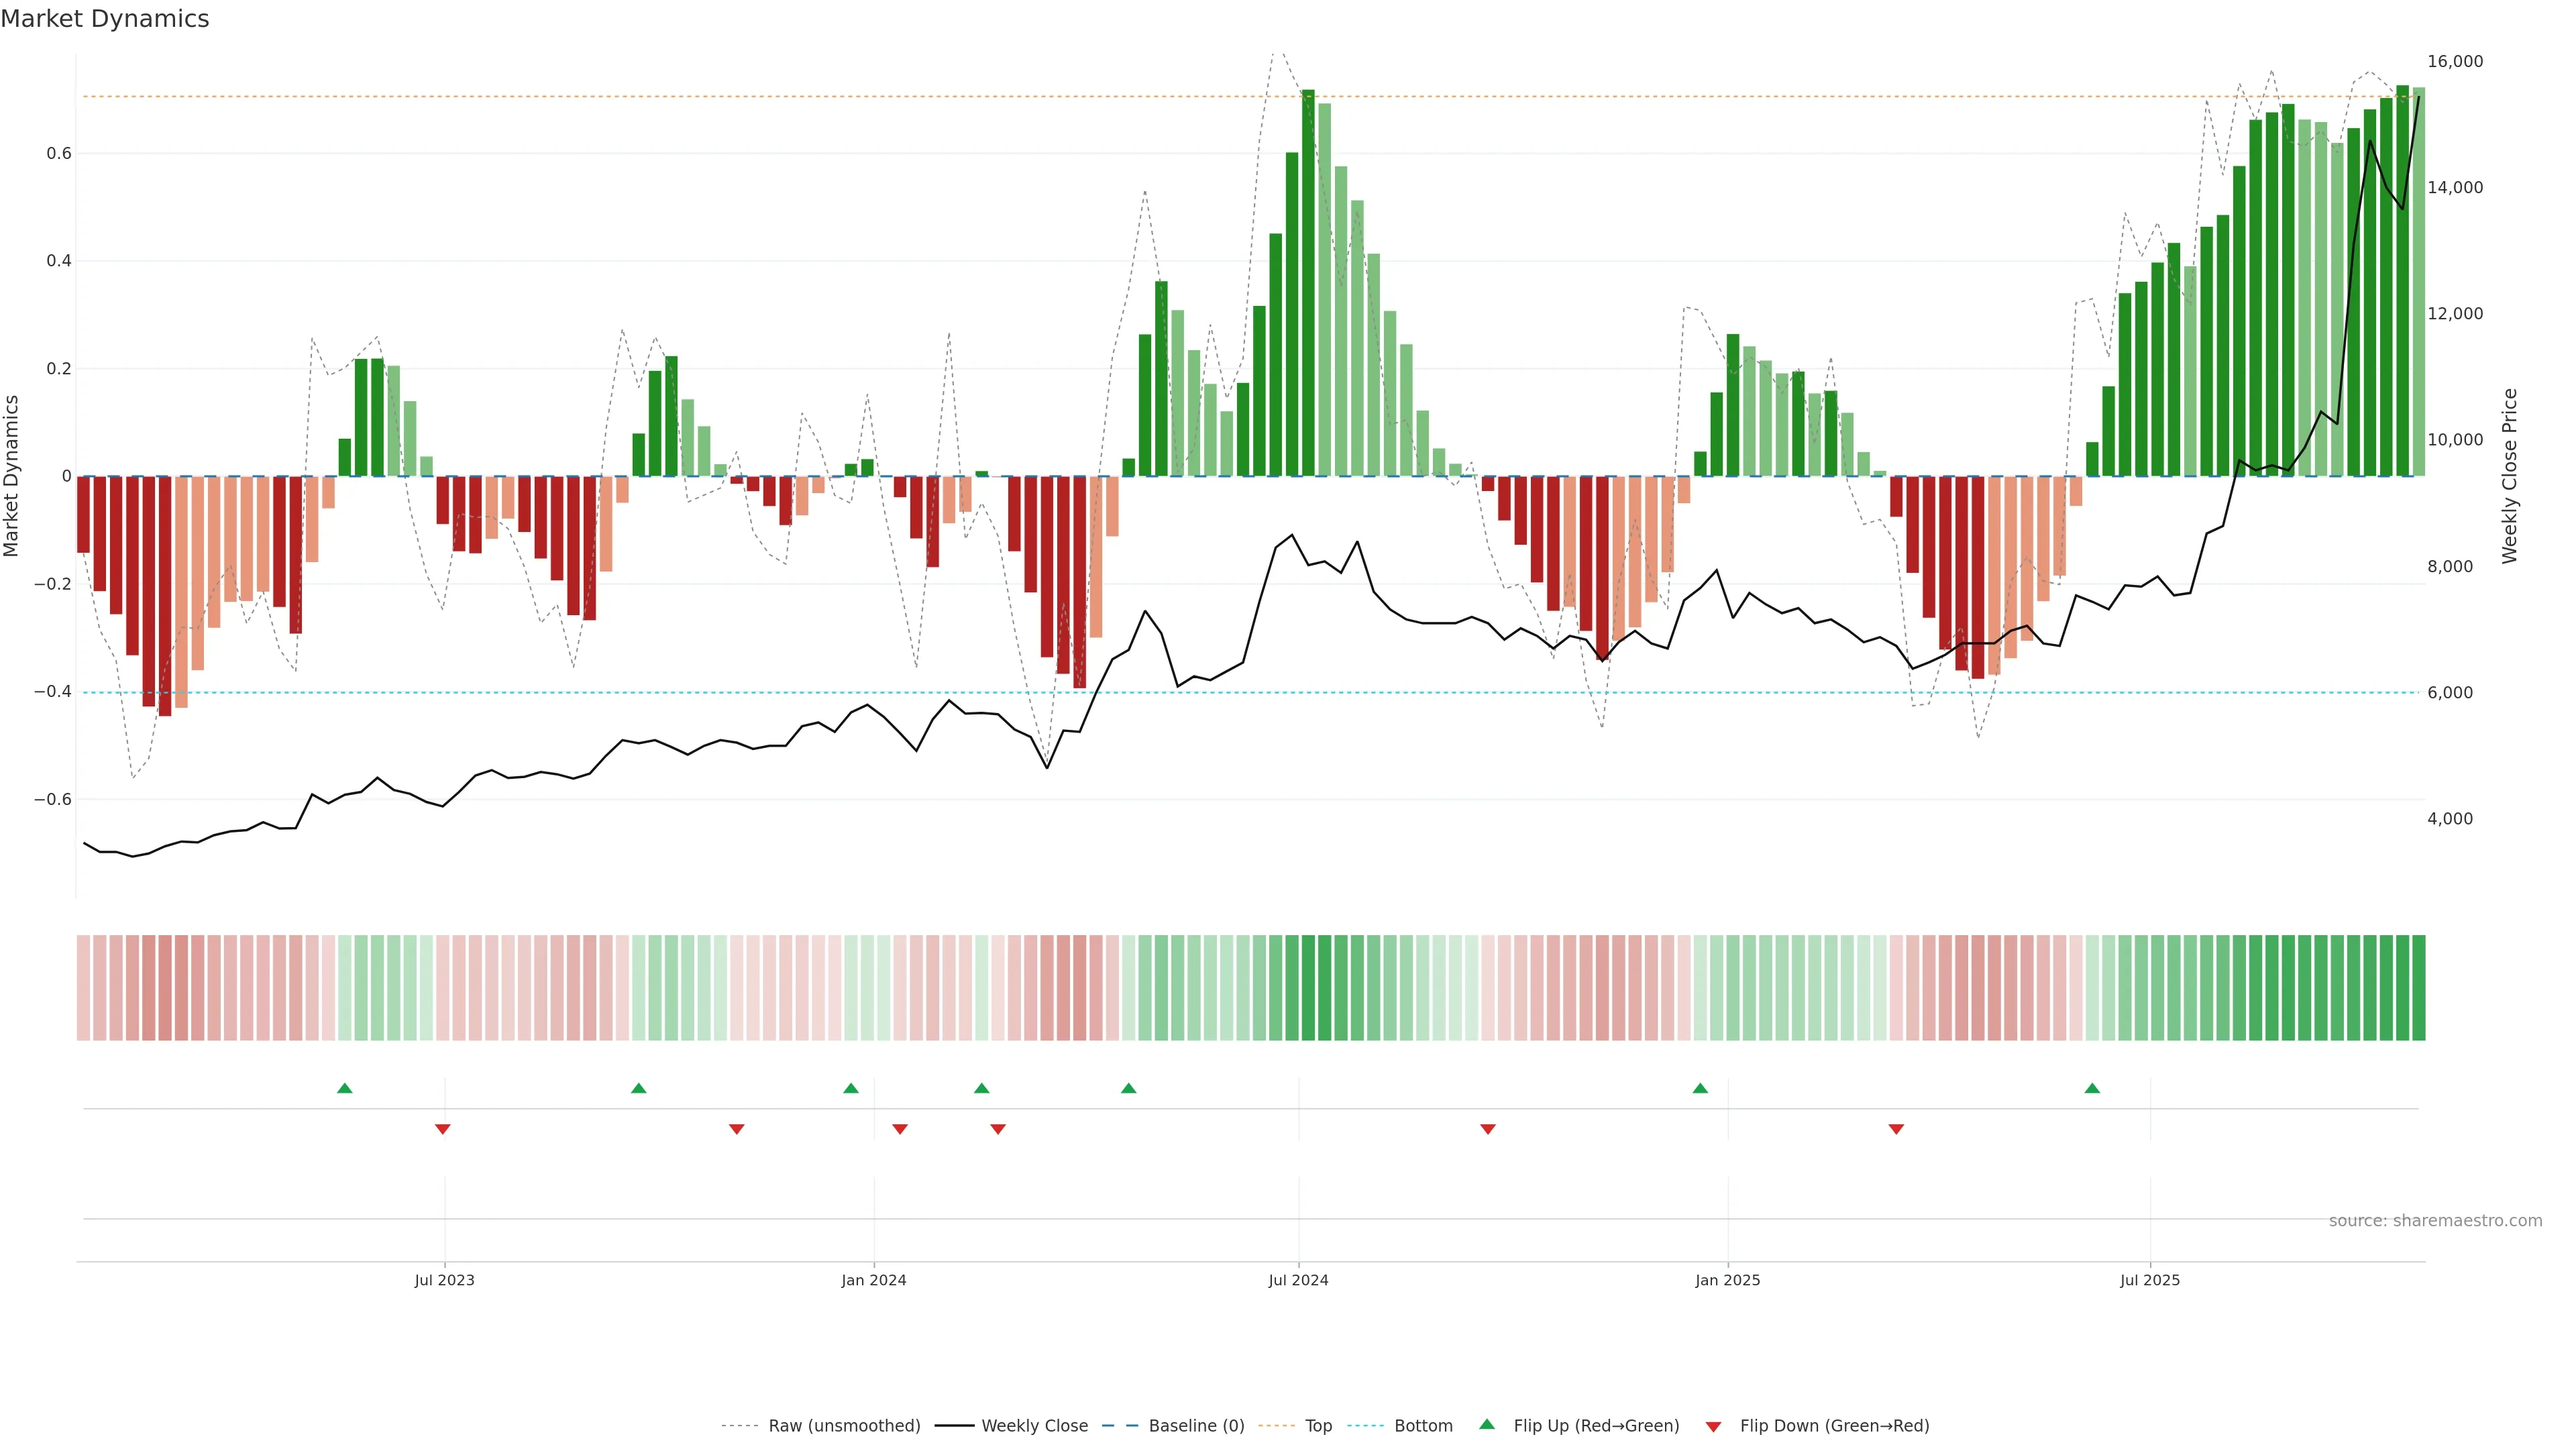Toggle Weekly Close legend entry
The width and height of the screenshot is (2576, 1449).
1034,1426
